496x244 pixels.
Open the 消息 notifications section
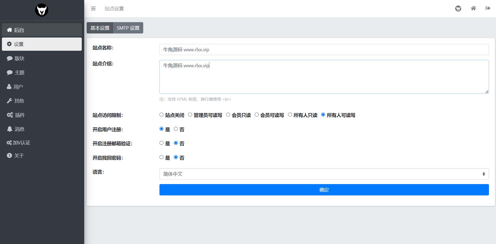pos(19,129)
